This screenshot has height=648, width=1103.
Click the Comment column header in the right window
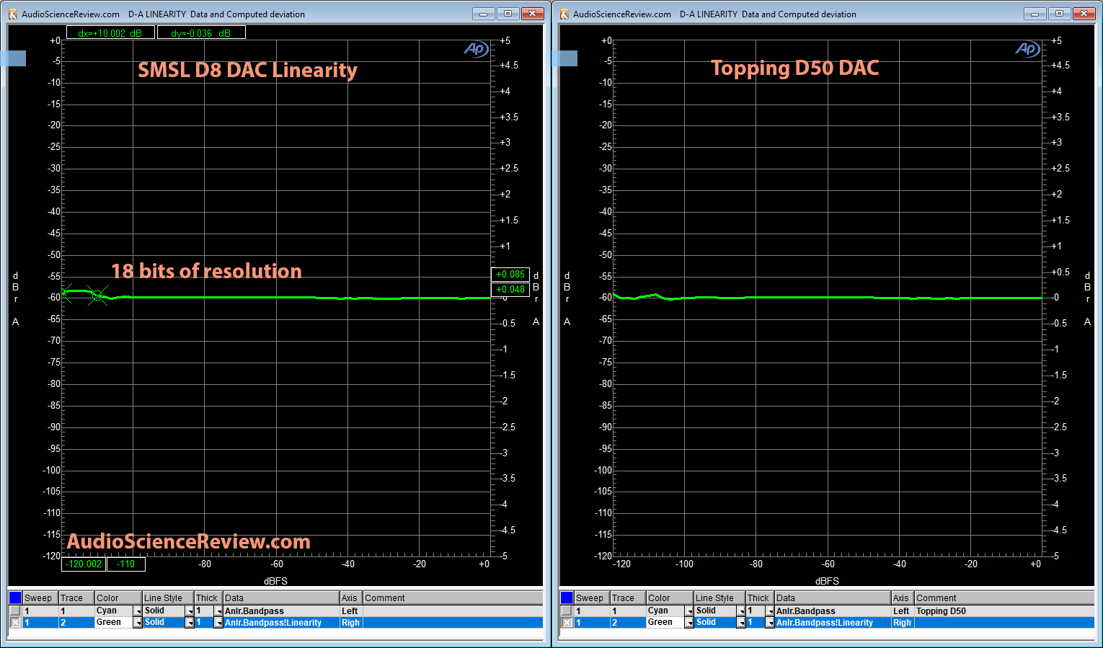[1004, 598]
